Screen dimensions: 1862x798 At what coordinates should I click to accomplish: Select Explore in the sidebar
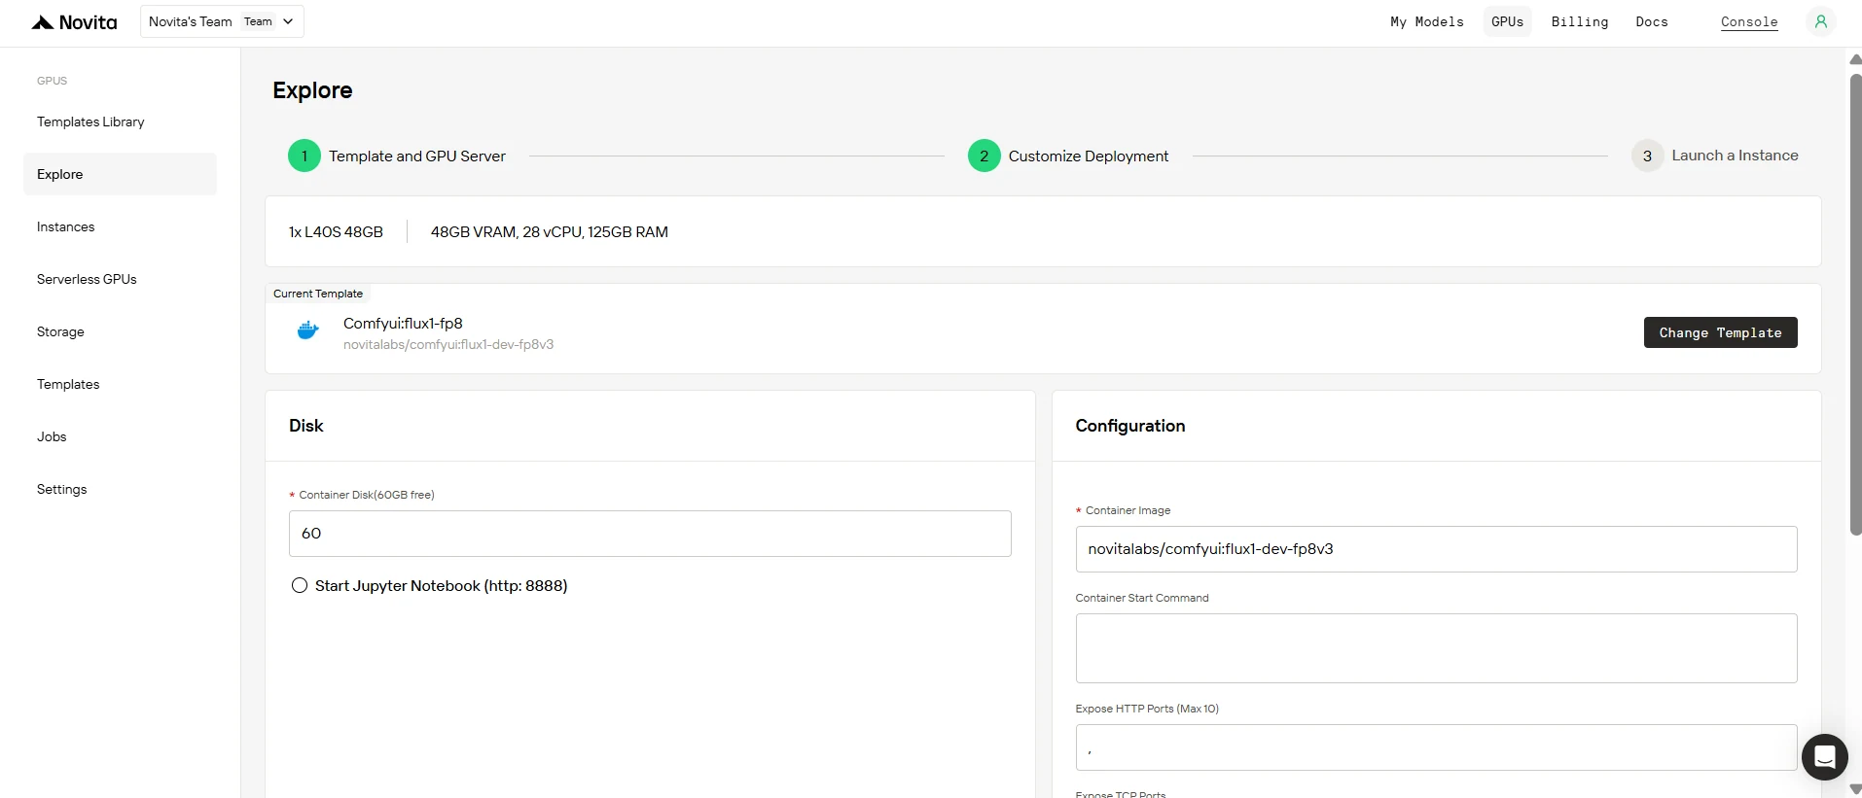[120, 174]
